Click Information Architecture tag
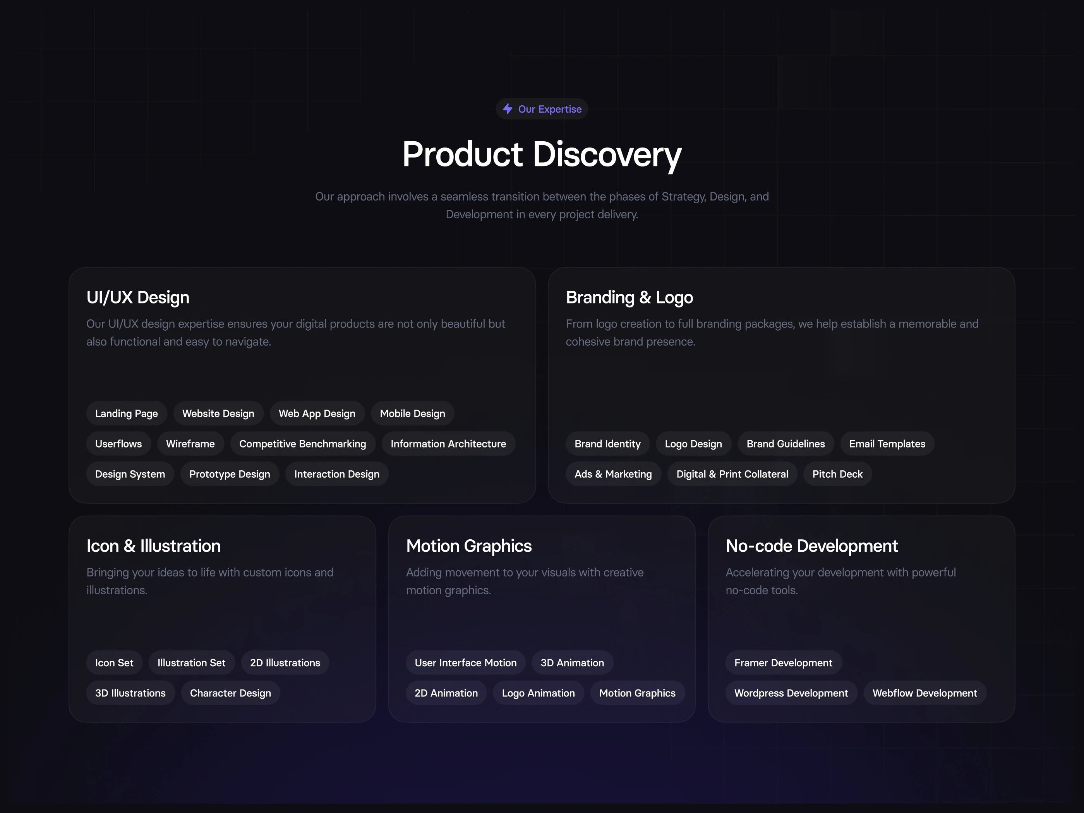The height and width of the screenshot is (813, 1084). point(448,444)
